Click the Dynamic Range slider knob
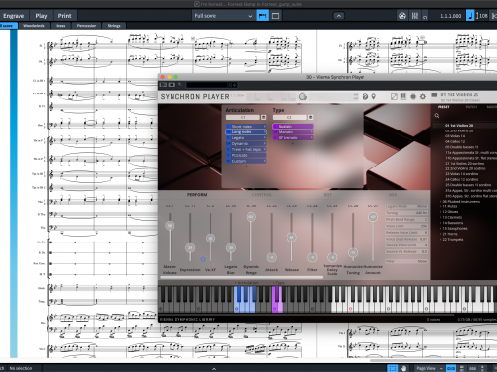Viewport: 497px width, 372px height. pyautogui.click(x=250, y=217)
